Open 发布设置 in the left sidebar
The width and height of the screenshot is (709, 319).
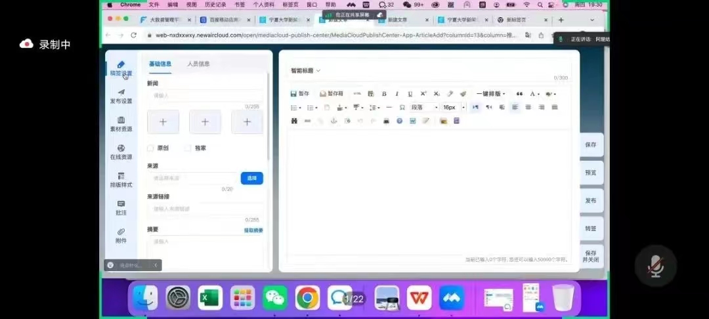tap(121, 96)
